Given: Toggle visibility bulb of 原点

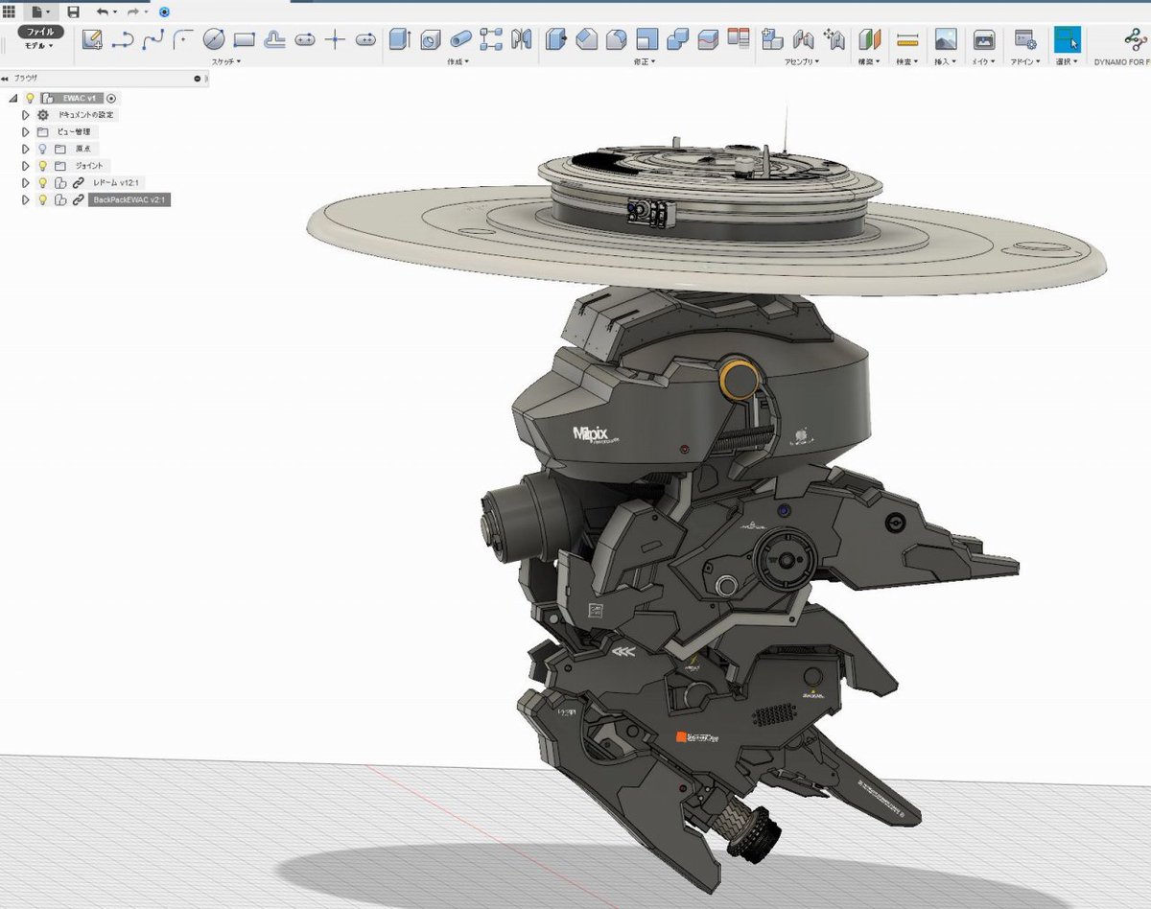Looking at the screenshot, I should tap(42, 149).
